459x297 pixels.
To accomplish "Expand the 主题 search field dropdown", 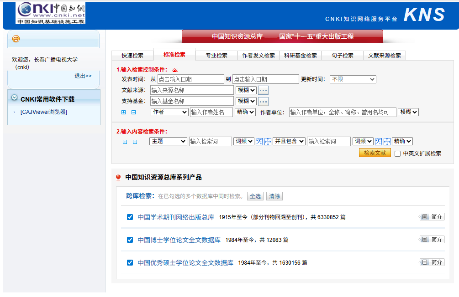I will tap(168, 141).
